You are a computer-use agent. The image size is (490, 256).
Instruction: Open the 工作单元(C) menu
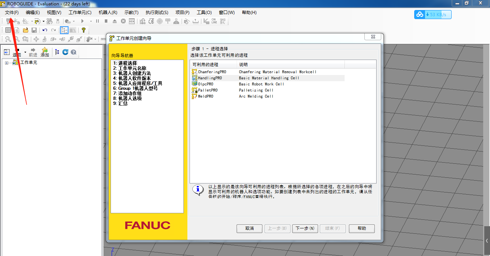click(x=80, y=13)
